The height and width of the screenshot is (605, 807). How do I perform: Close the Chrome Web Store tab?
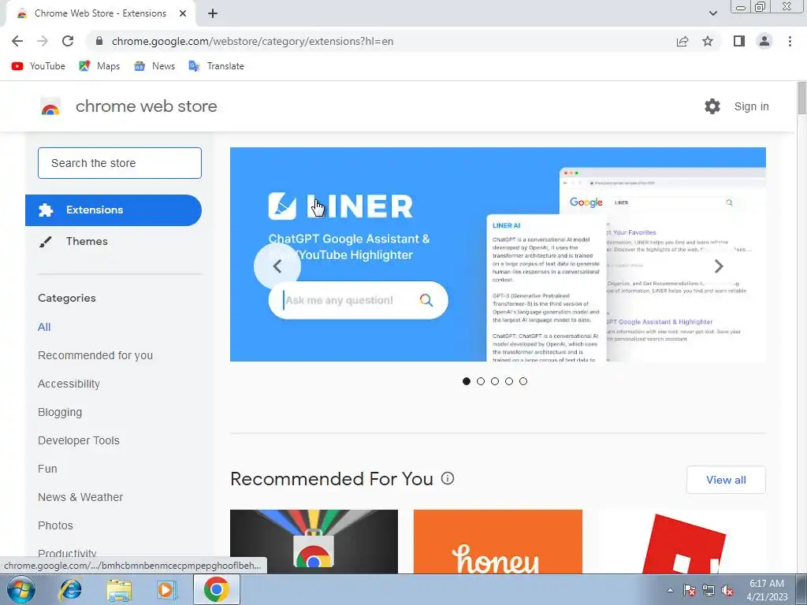tap(183, 13)
